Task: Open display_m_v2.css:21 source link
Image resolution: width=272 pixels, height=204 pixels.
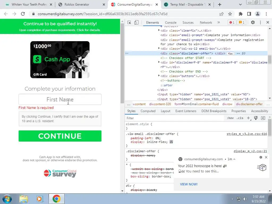Action: tap(250, 151)
